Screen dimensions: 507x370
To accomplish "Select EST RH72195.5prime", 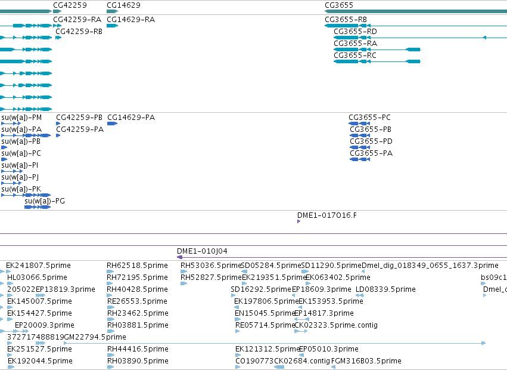I will (x=138, y=277).
